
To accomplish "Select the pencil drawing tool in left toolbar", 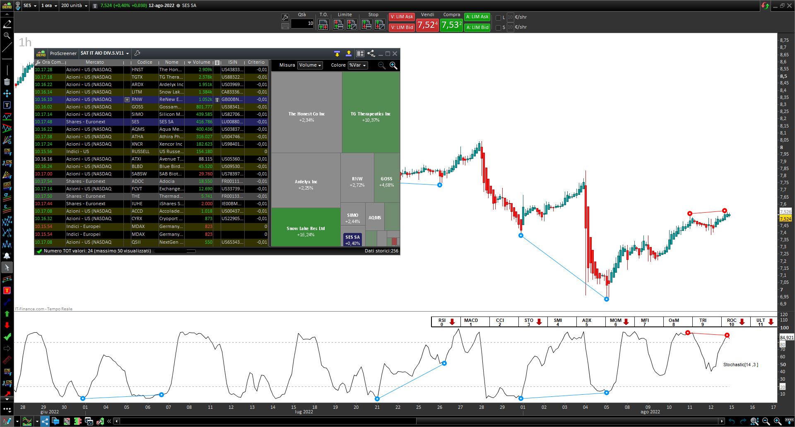I will [x=7, y=24].
